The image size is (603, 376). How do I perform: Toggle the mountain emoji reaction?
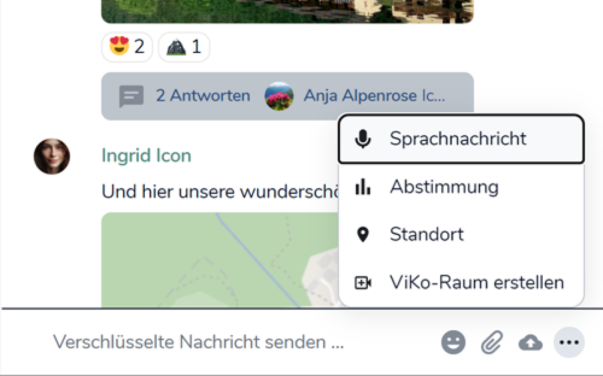tap(184, 47)
